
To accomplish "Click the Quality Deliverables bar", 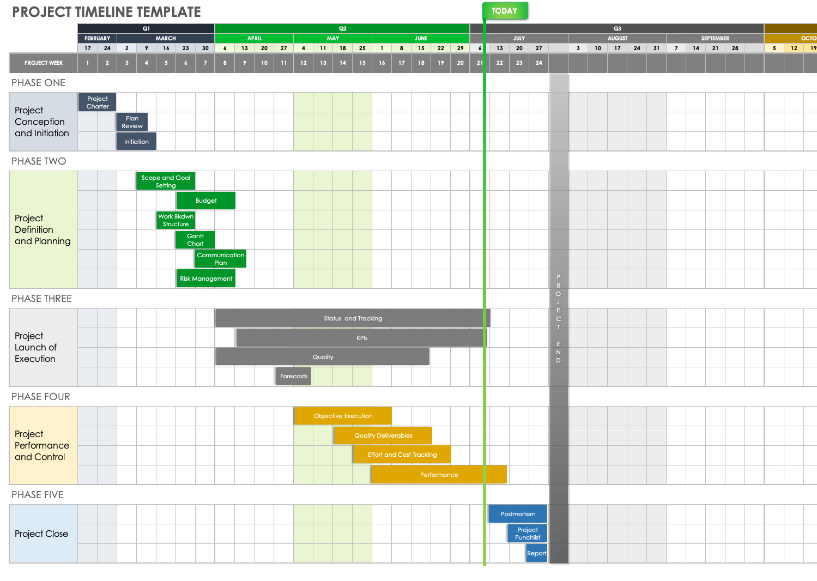I will point(383,435).
